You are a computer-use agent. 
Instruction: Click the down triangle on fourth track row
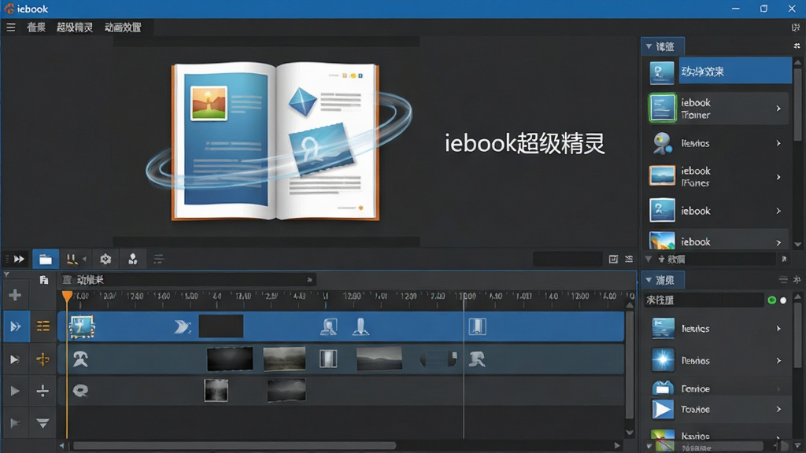43,423
